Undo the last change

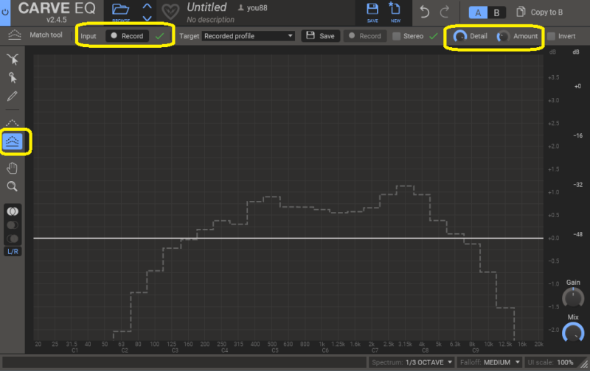point(424,12)
